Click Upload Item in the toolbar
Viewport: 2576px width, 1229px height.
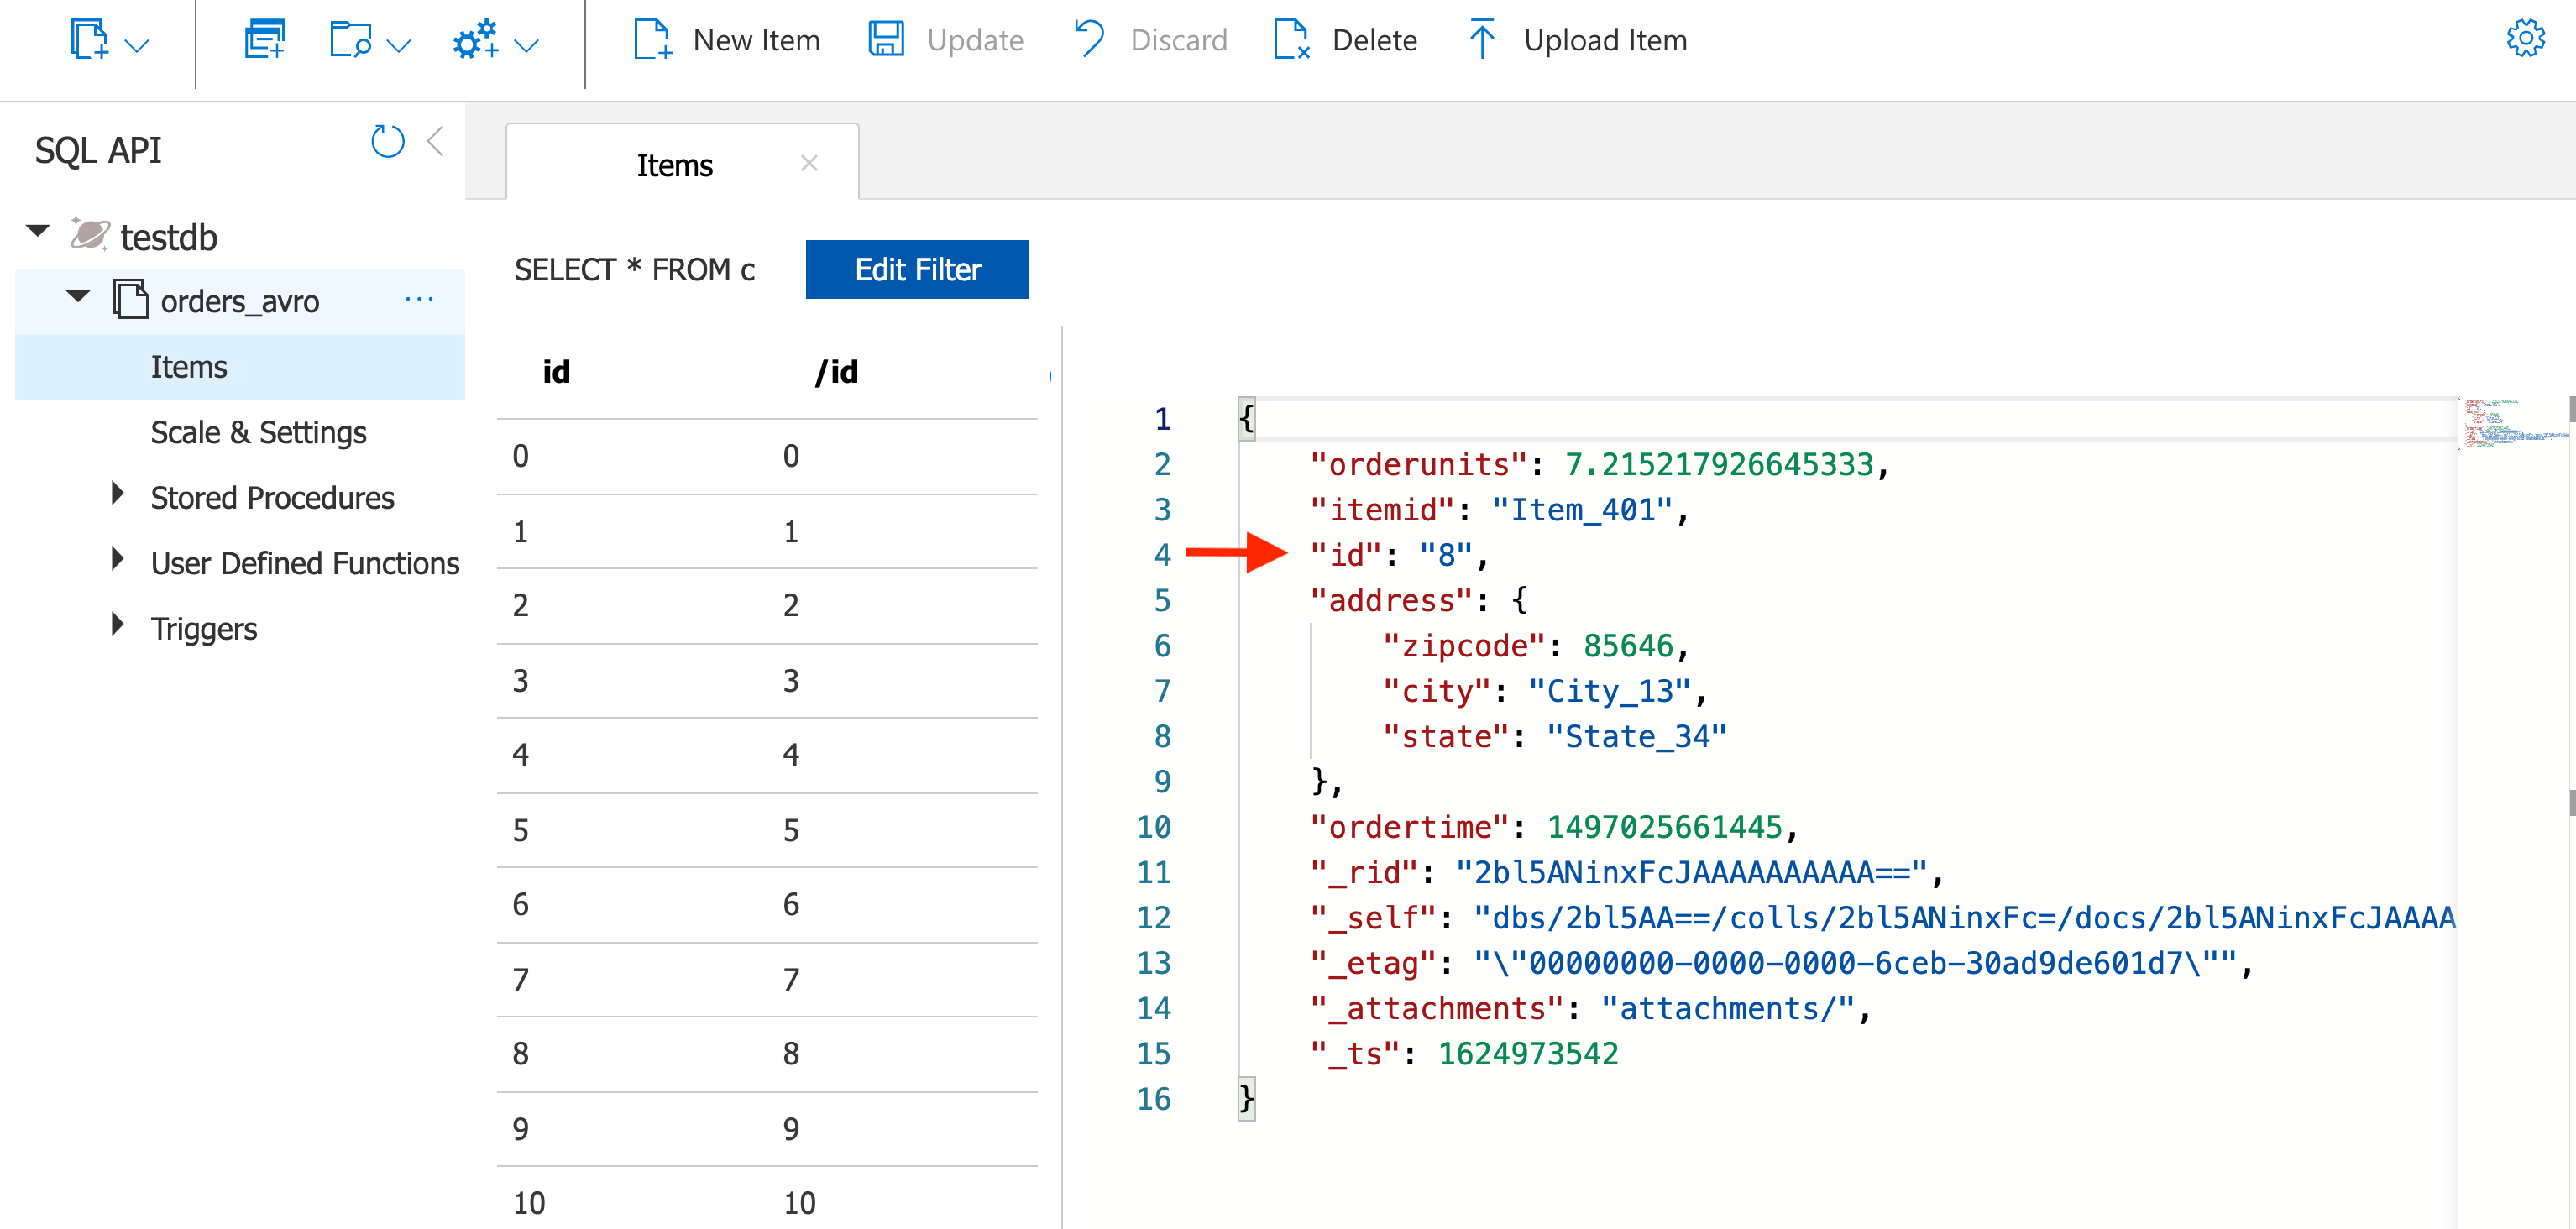[x=1578, y=40]
